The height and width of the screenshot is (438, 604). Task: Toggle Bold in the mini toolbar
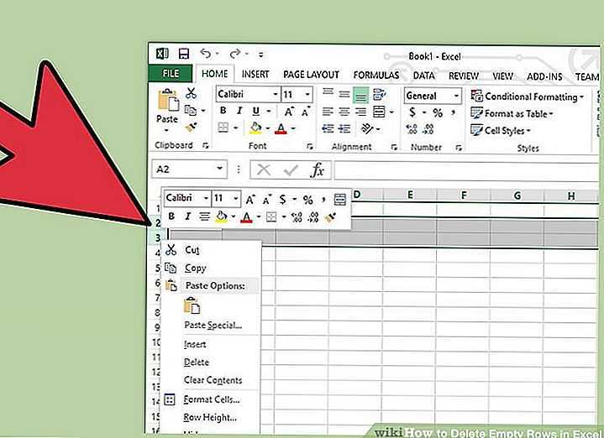pyautogui.click(x=171, y=216)
